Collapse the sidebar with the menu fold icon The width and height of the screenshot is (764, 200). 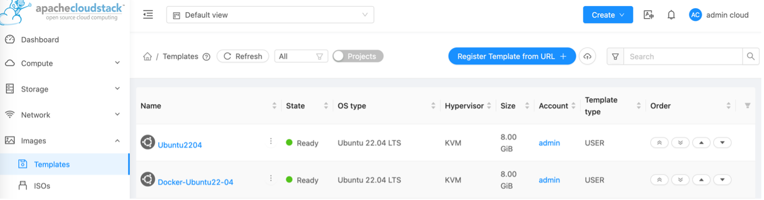(x=148, y=15)
